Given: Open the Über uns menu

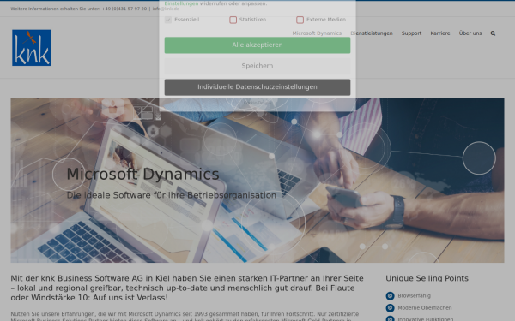Looking at the screenshot, I should tap(470, 33).
